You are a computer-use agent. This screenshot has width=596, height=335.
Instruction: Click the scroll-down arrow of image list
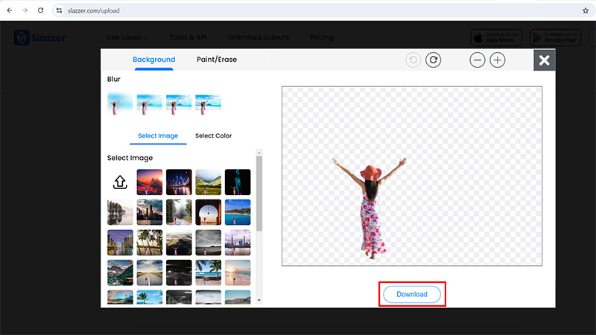coord(259,300)
